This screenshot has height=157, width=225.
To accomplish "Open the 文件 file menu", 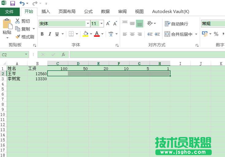I will tap(10, 12).
